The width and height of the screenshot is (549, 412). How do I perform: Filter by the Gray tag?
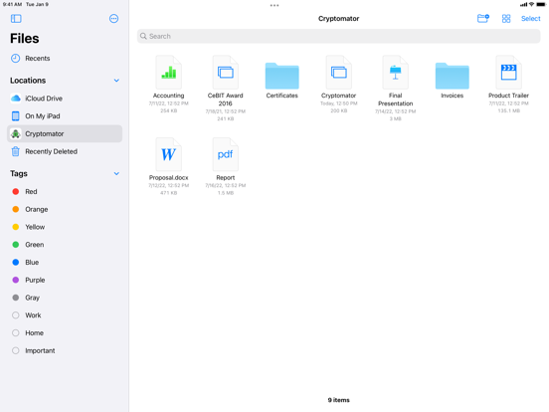click(x=65, y=298)
